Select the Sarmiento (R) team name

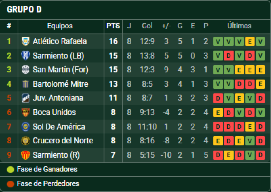[56, 155]
